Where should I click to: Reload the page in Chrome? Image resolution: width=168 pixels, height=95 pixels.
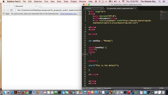[x=12, y=10]
